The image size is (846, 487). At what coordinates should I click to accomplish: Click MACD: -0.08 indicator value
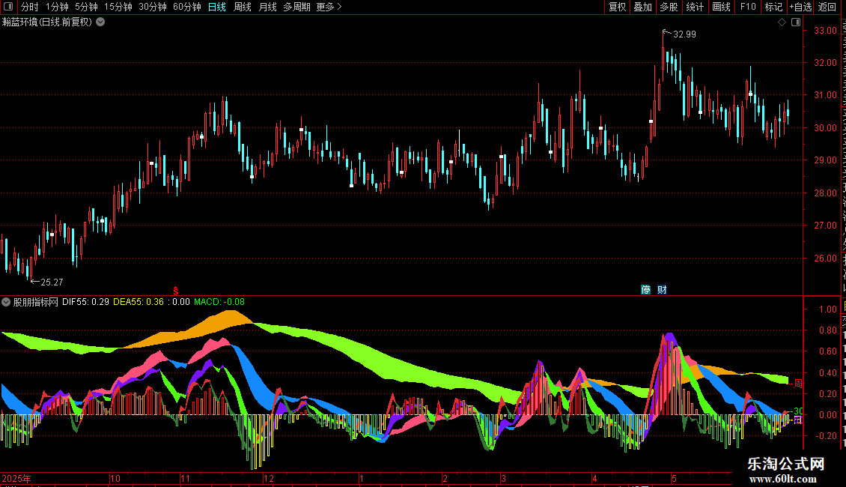pyautogui.click(x=219, y=302)
